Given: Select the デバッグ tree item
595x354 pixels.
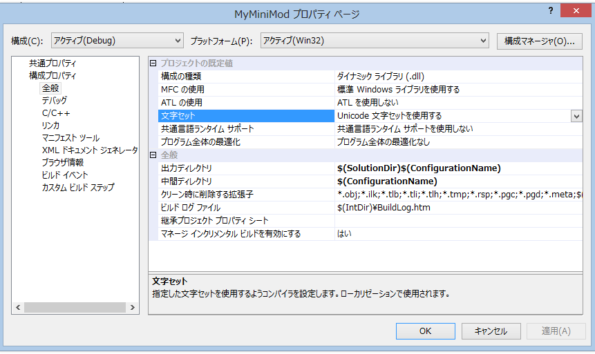Looking at the screenshot, I should pos(54,101).
